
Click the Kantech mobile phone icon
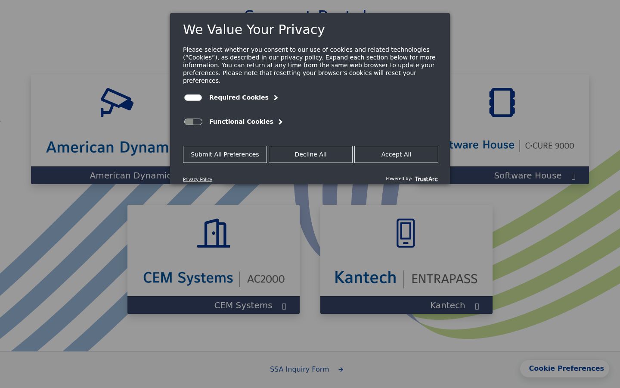click(406, 233)
